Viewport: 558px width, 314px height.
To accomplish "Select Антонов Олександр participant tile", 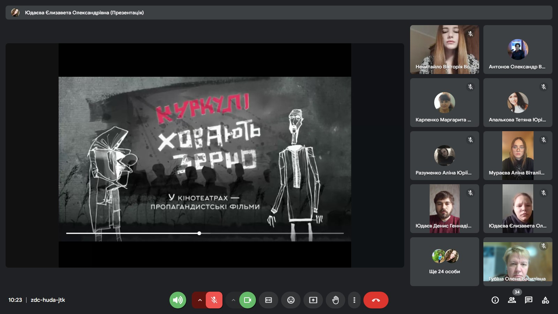I will [518, 50].
